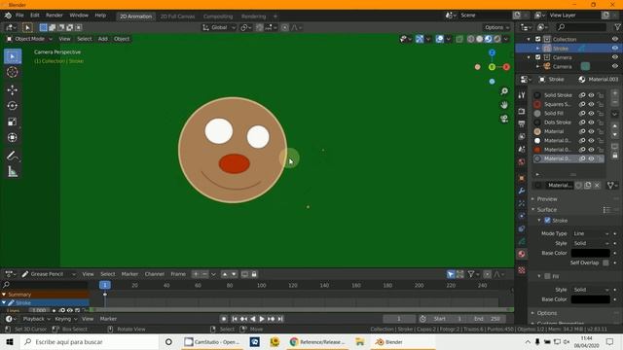Open the Playback popover in timeline
The image size is (623, 350).
click(x=37, y=319)
